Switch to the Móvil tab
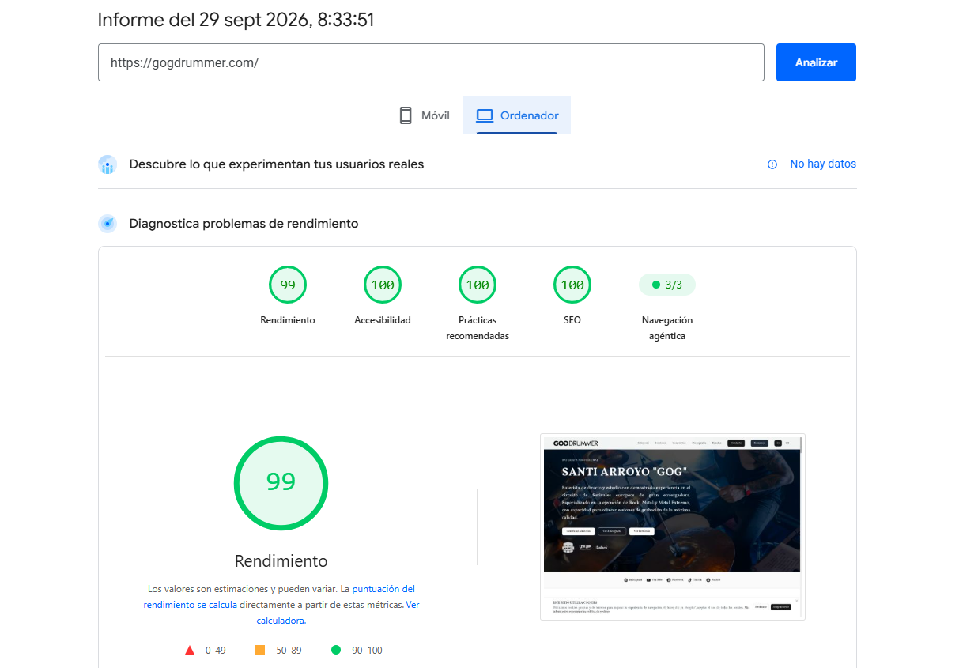Image resolution: width=959 pixels, height=668 pixels. click(x=424, y=115)
